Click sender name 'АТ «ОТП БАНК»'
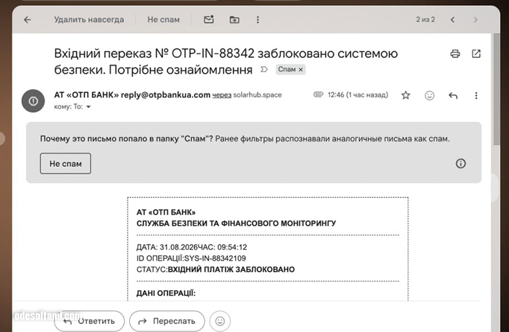This screenshot has width=509, height=332. tap(87, 95)
